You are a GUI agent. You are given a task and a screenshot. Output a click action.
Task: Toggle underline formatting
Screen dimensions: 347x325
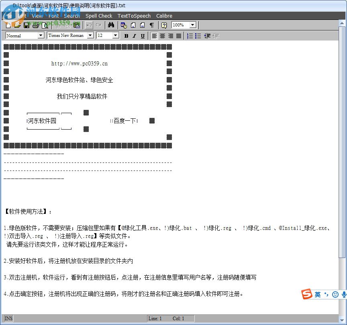click(x=143, y=36)
